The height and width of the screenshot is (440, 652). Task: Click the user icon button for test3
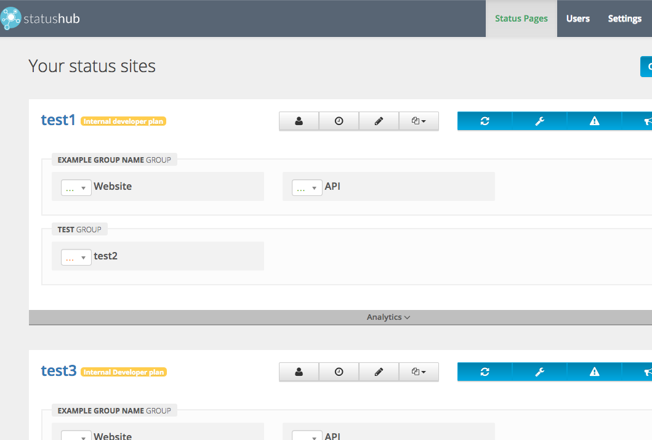click(x=299, y=372)
